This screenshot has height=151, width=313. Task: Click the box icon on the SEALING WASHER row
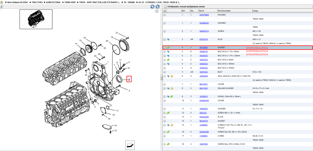[172, 88]
